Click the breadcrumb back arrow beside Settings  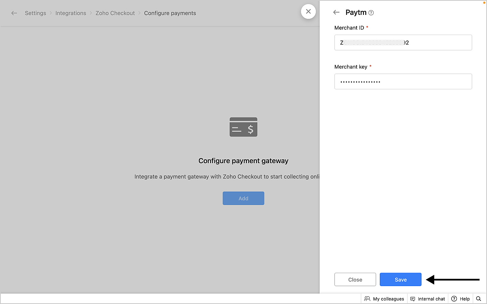[x=14, y=13]
